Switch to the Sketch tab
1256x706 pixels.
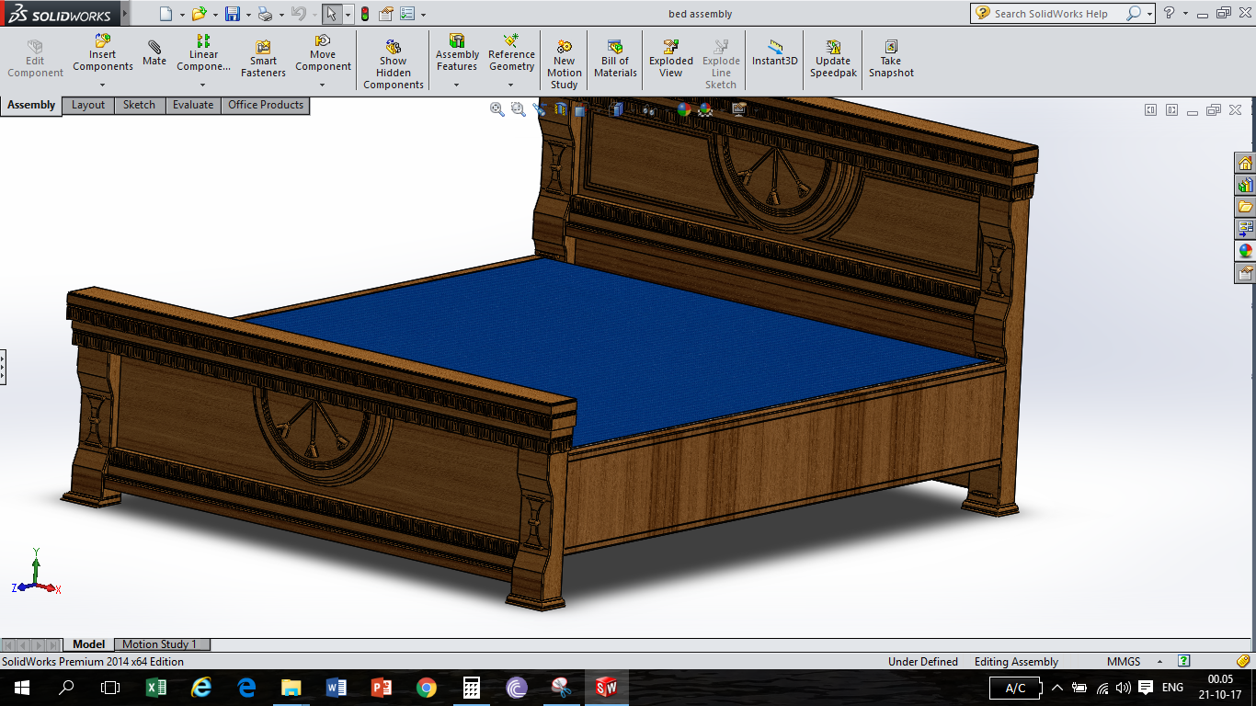[140, 105]
